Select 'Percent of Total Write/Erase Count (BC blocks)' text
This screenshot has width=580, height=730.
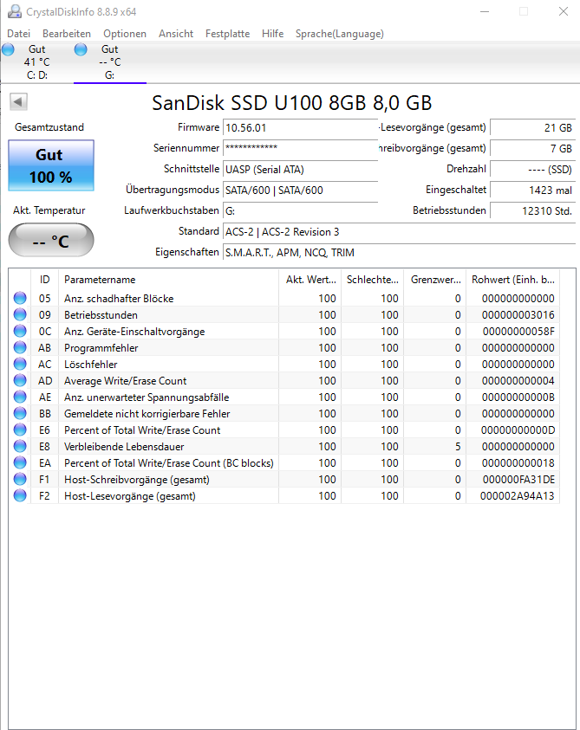[x=169, y=462]
